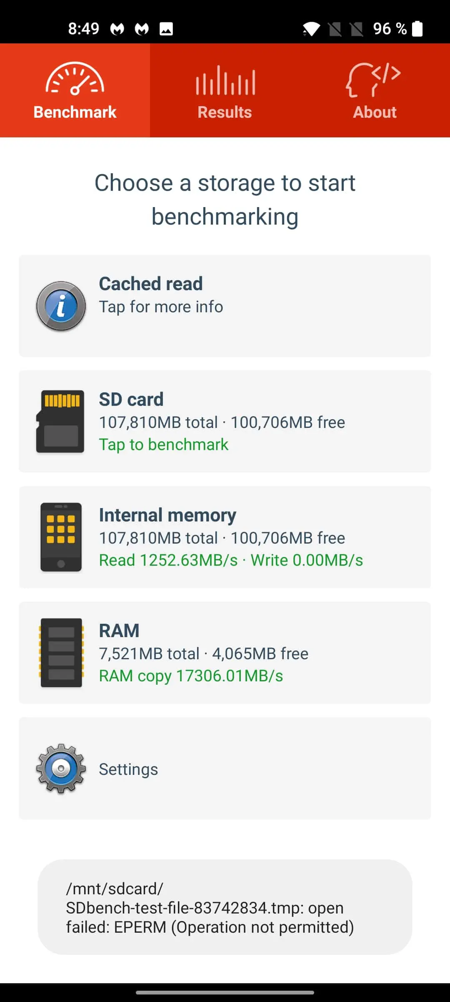Select the Internal memory phone icon
Viewport: 450px width, 1002px height.
(x=61, y=537)
